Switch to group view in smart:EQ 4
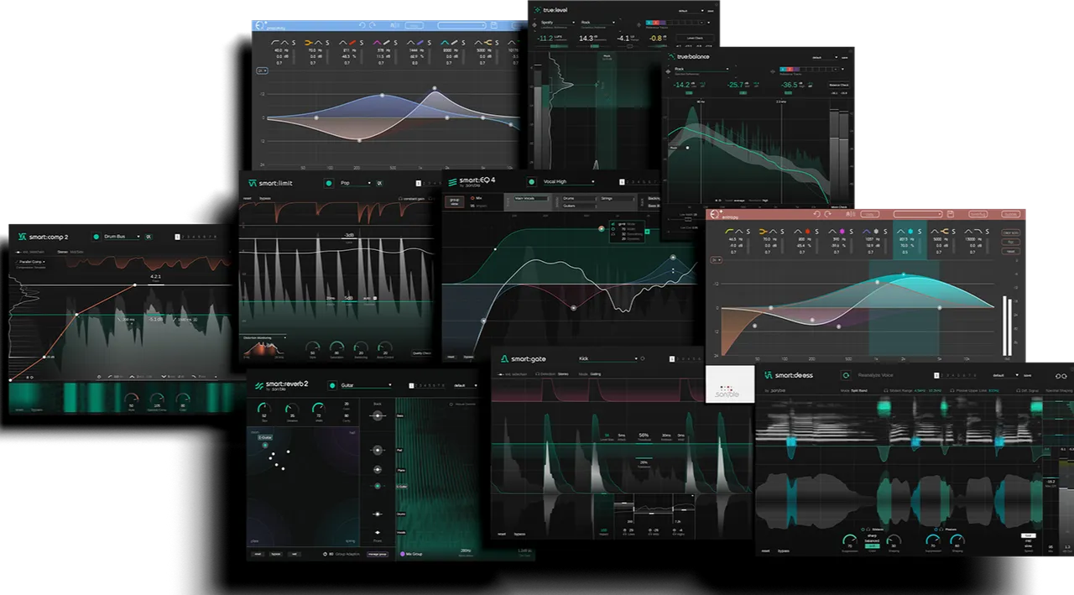The width and height of the screenshot is (1074, 595). (455, 201)
